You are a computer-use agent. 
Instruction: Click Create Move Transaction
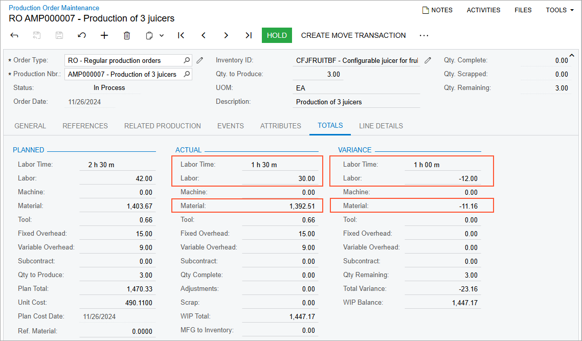tap(353, 35)
